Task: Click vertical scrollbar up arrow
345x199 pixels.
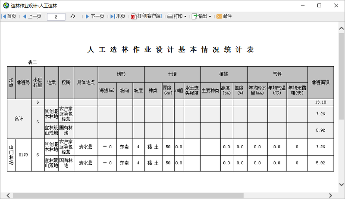Action: pos(342,28)
